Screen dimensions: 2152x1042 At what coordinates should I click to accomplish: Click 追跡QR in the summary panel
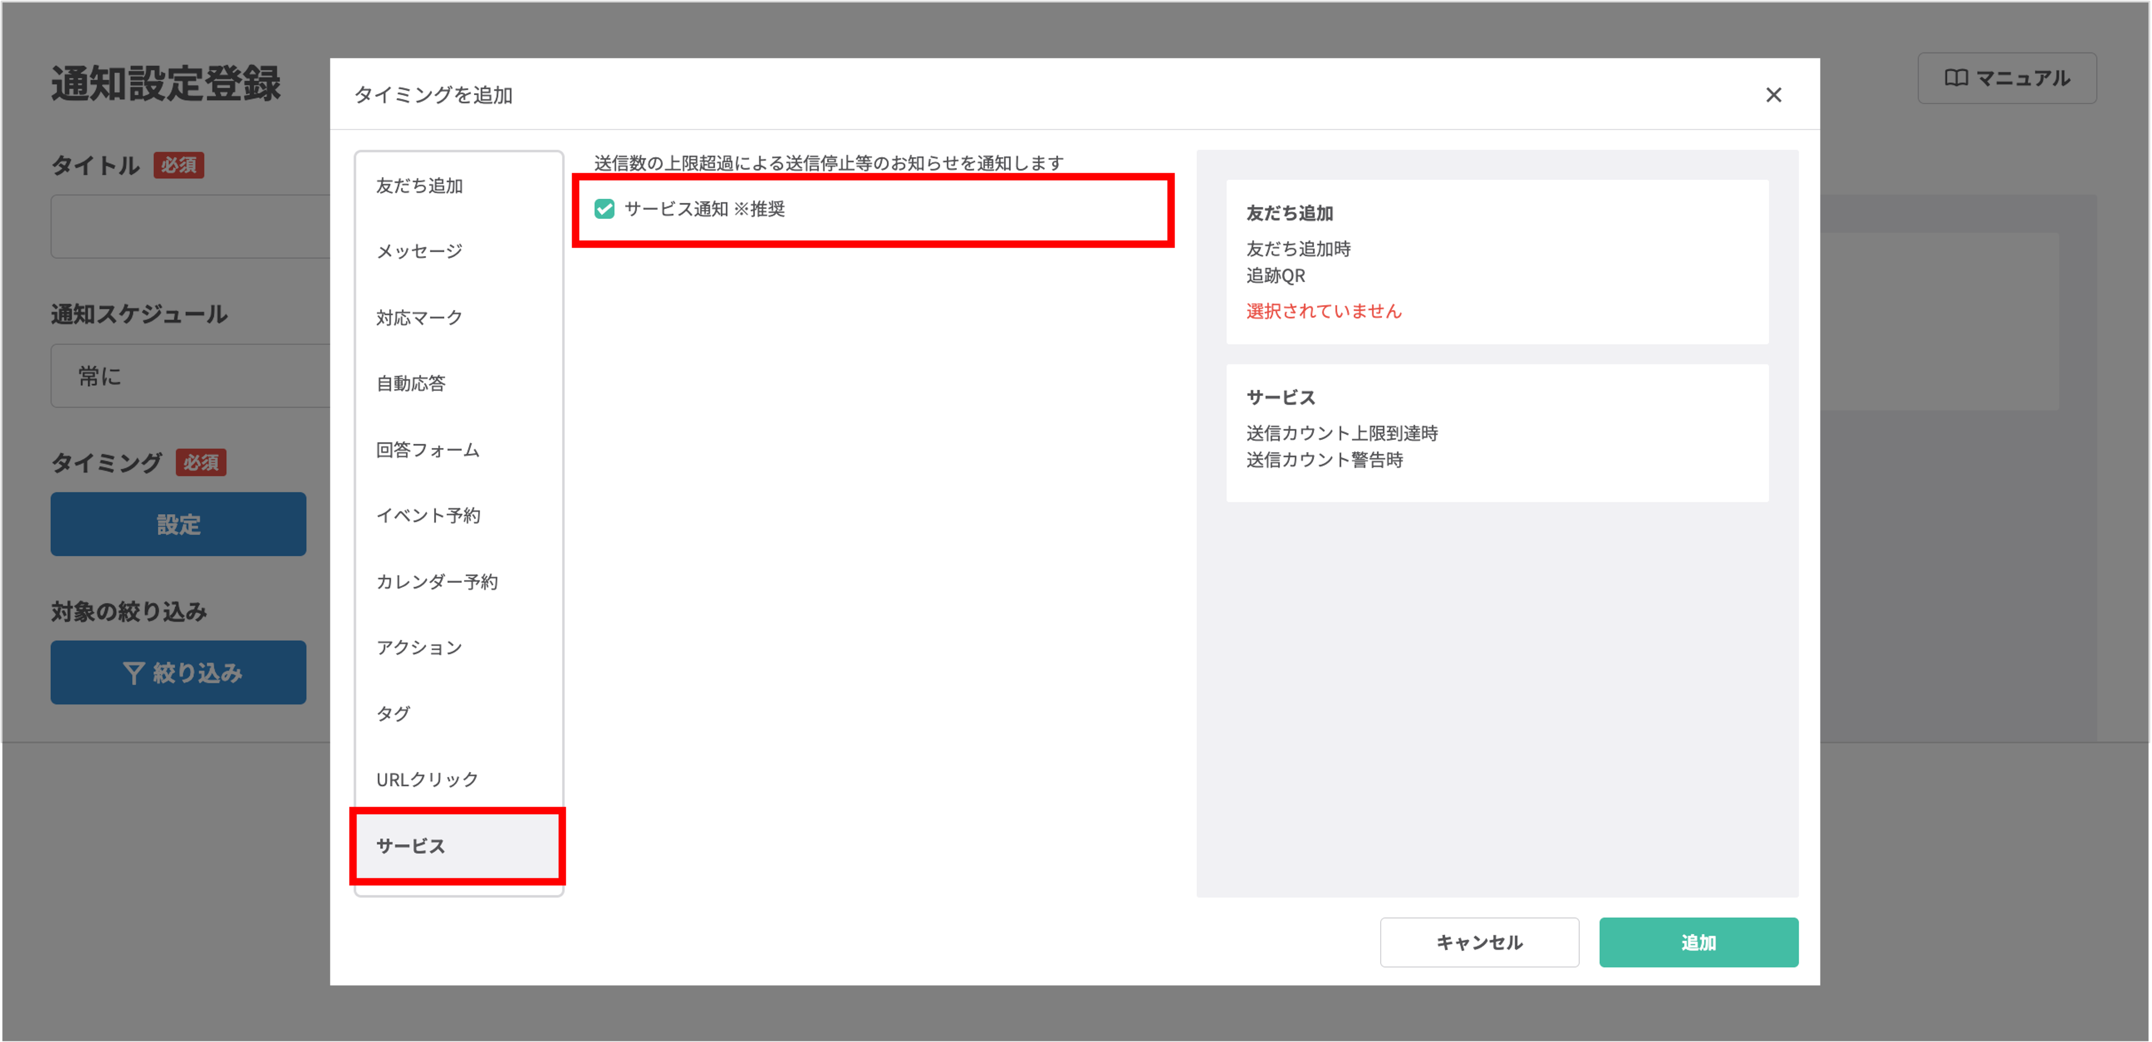[1275, 276]
